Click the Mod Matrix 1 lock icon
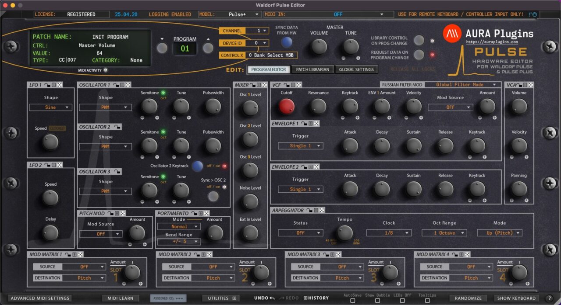Screen dimensions: 561x305 coord(68,254)
